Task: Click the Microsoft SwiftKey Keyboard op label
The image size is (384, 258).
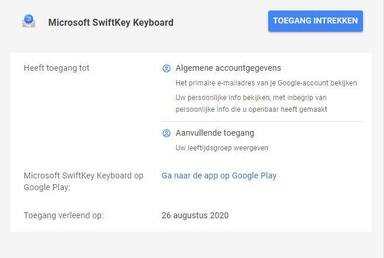Action: point(83,176)
